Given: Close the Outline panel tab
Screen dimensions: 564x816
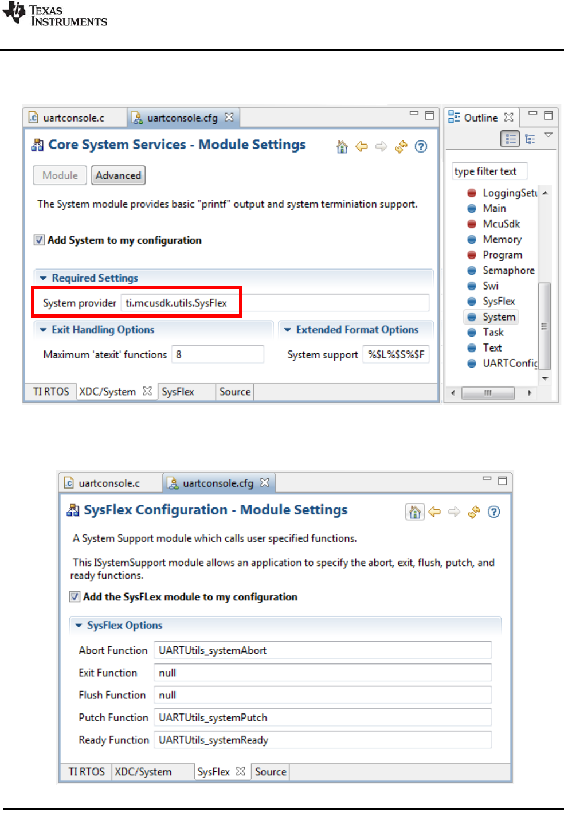Looking at the screenshot, I should [509, 117].
